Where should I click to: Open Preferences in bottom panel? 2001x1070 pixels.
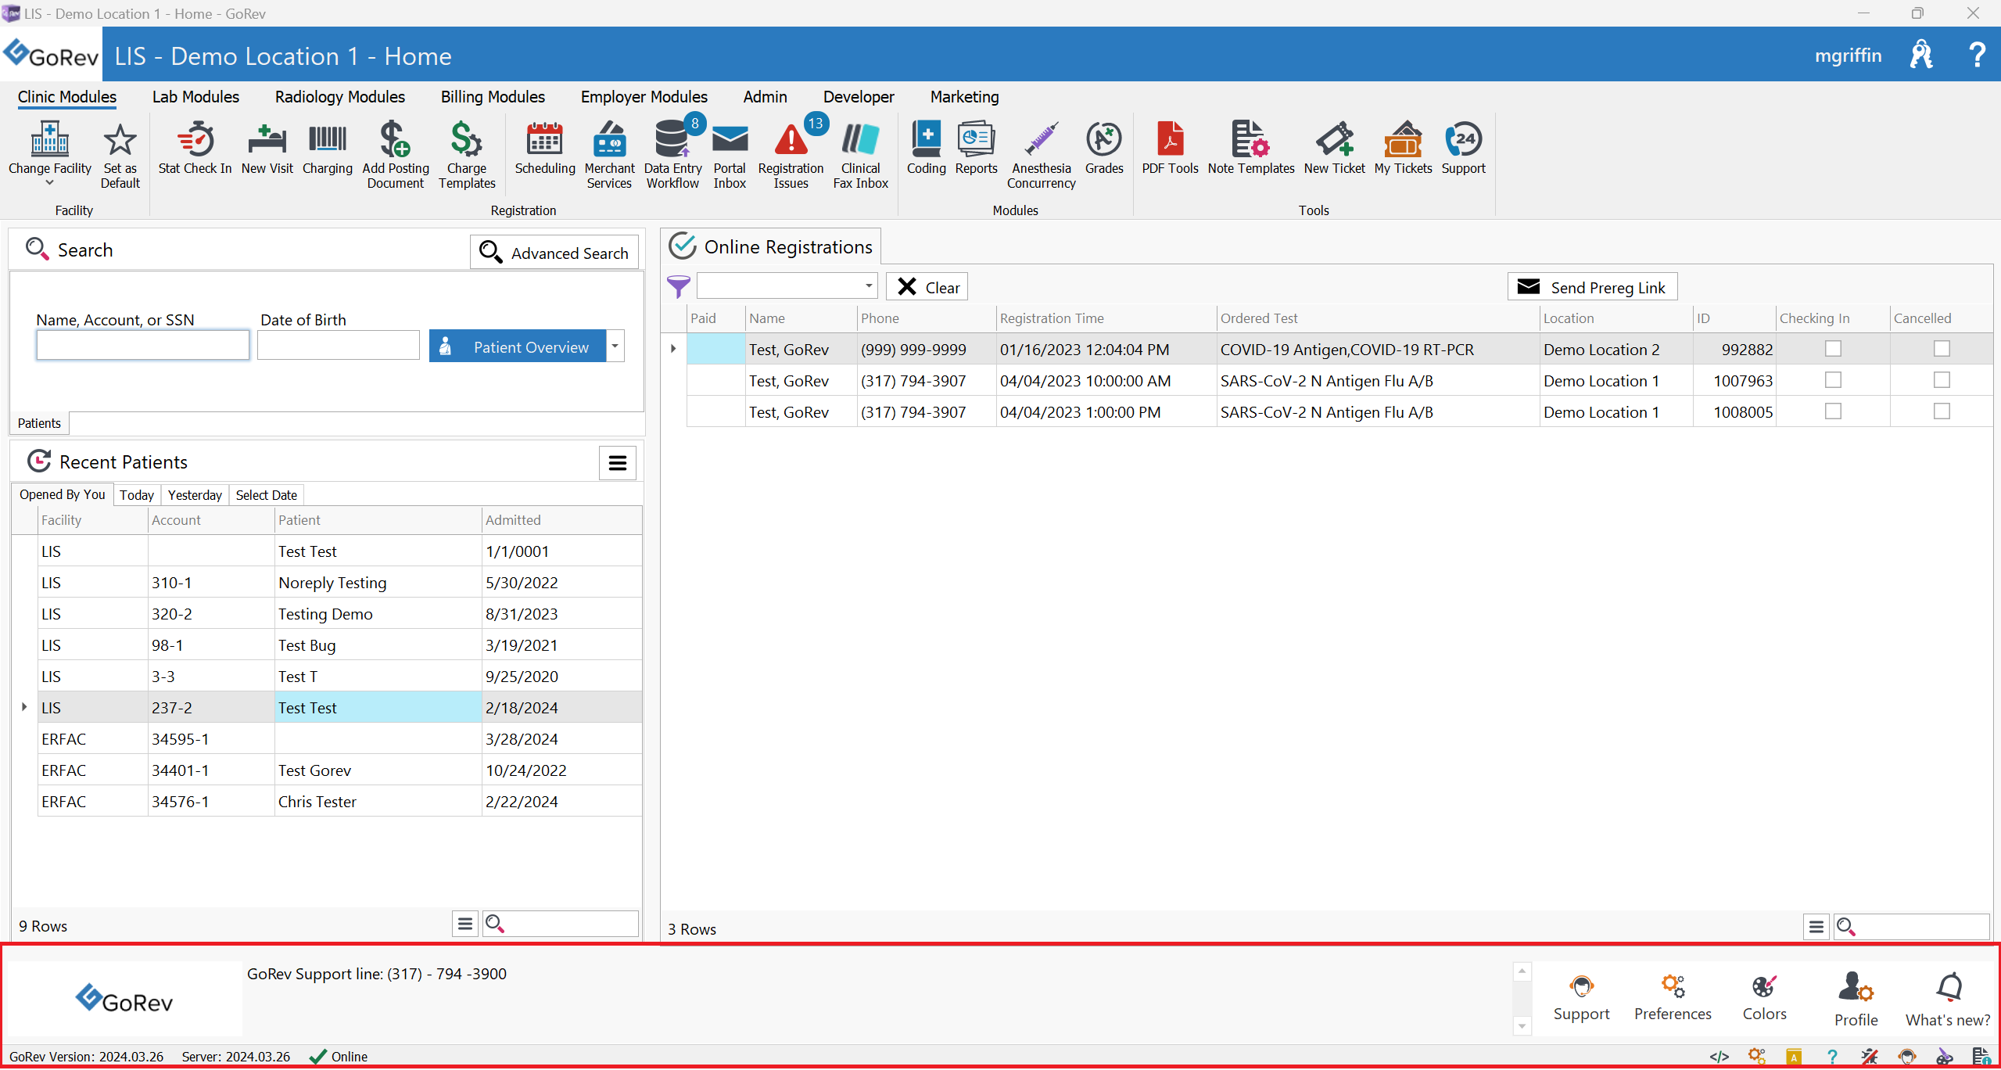coord(1673,998)
